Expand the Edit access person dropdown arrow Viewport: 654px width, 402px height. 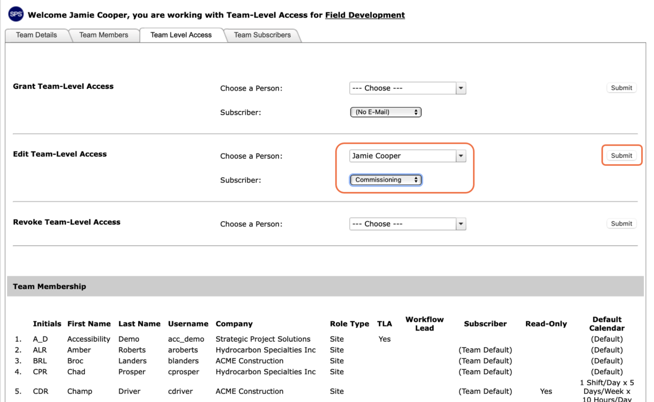click(x=461, y=156)
